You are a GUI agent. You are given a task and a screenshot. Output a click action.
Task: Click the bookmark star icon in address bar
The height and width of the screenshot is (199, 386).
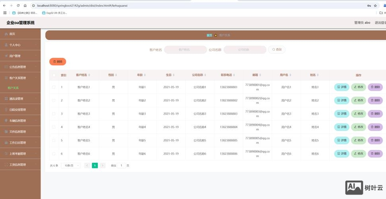(376, 6)
